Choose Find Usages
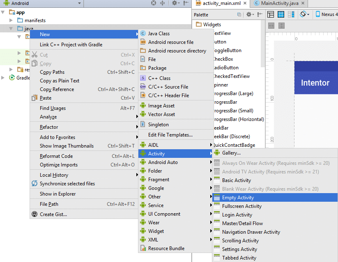The height and width of the screenshot is (262, 338). click(84, 108)
